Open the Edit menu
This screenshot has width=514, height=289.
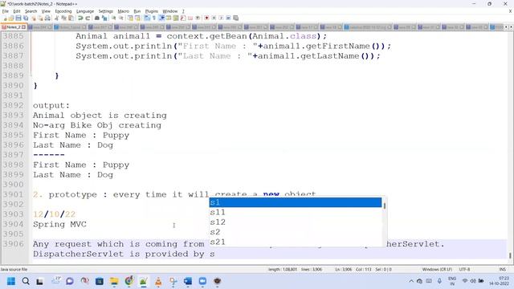click(x=17, y=11)
